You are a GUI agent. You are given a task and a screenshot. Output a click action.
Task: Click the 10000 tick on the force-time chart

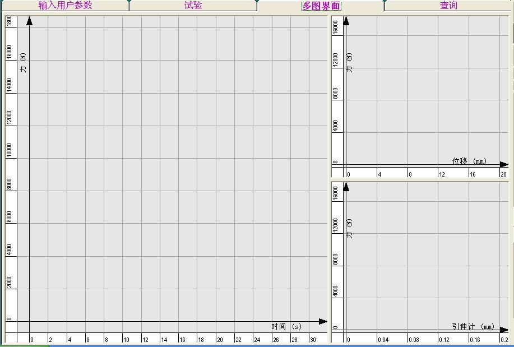point(9,151)
